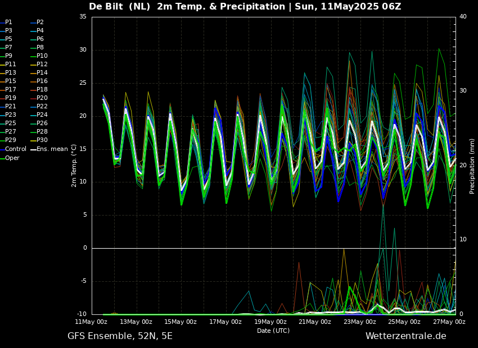
Task: Click the P30 legend label
Action: (x=42, y=140)
